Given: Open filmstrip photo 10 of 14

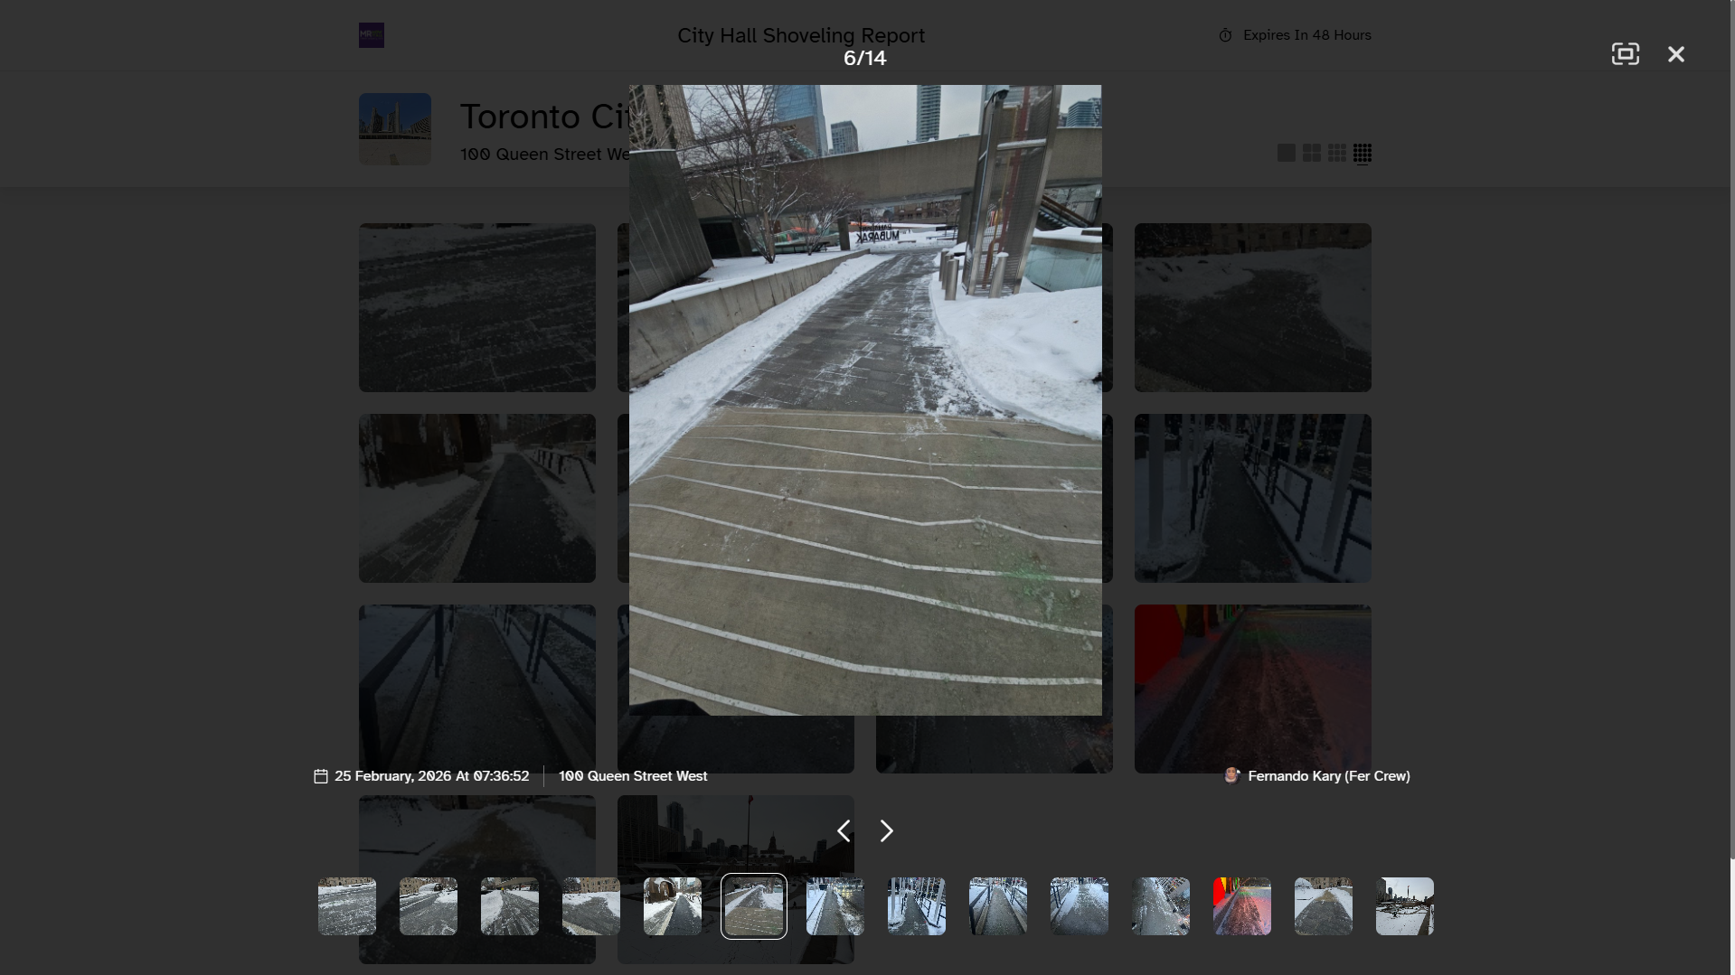Looking at the screenshot, I should click(1080, 906).
